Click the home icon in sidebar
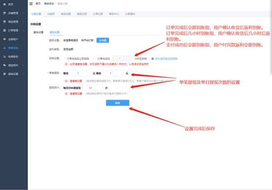This screenshot has width=272, height=190. point(4,4)
